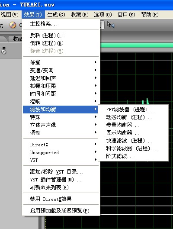
Task: Open 快速滤波 (进程)... effect
Action: click(133, 141)
